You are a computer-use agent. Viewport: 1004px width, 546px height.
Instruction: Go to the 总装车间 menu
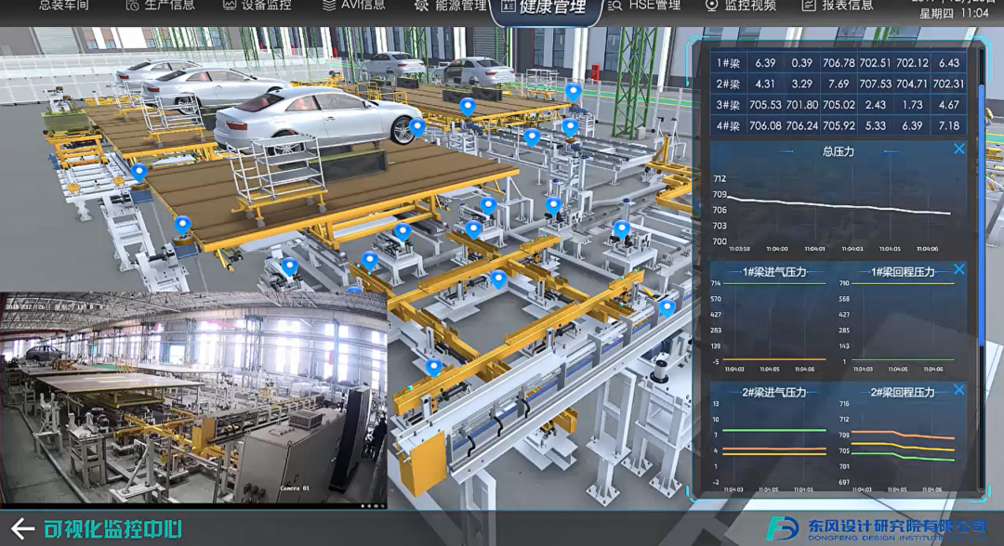click(x=64, y=6)
